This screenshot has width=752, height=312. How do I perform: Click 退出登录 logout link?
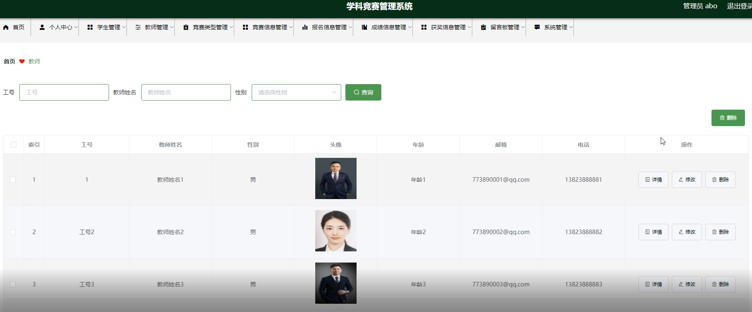pyautogui.click(x=739, y=6)
